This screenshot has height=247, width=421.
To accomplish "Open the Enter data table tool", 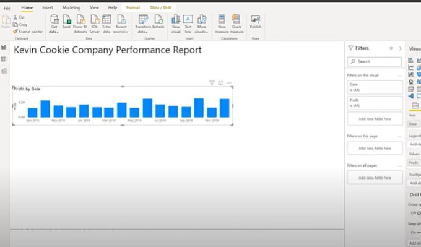I will tap(106, 24).
